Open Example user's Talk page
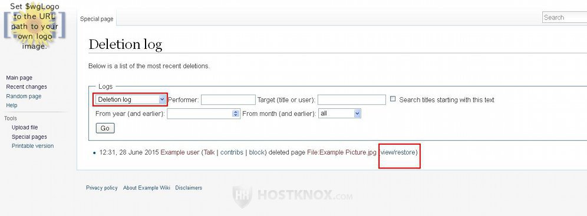The height and width of the screenshot is (216, 587). [x=209, y=152]
